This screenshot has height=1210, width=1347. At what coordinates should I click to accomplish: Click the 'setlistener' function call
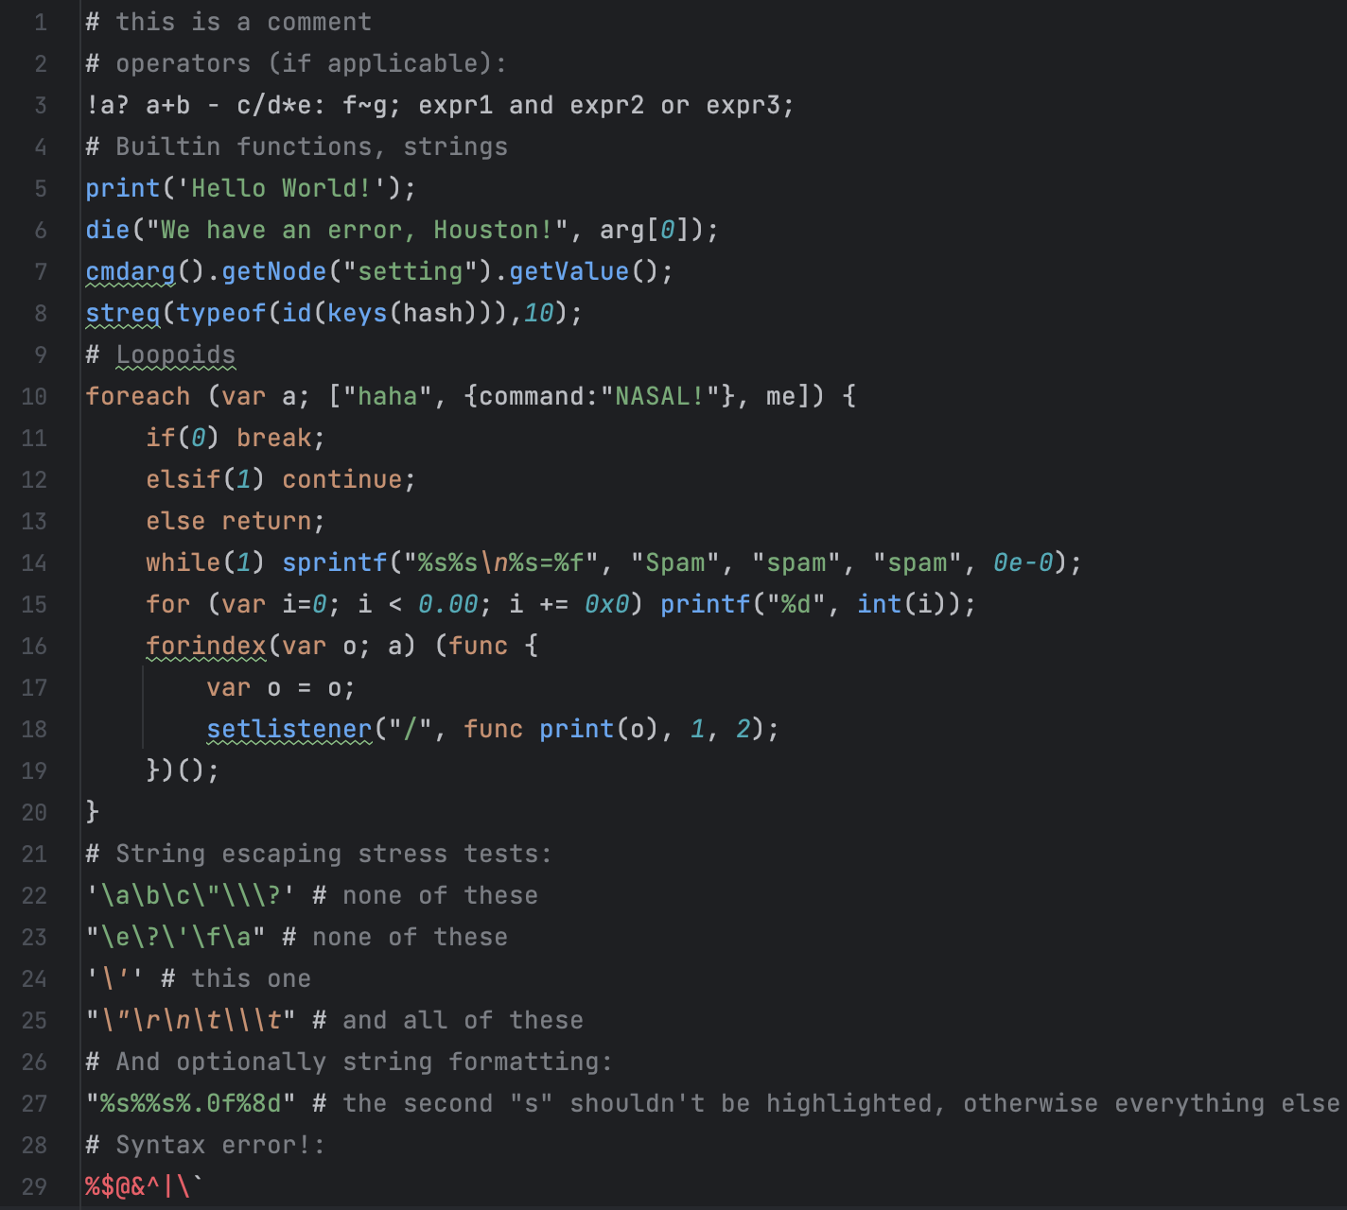289,729
